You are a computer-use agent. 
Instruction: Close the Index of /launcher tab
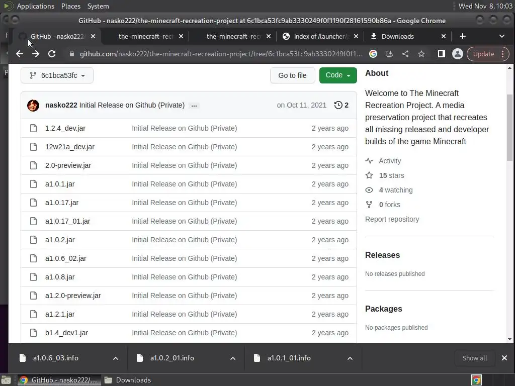pos(356,36)
